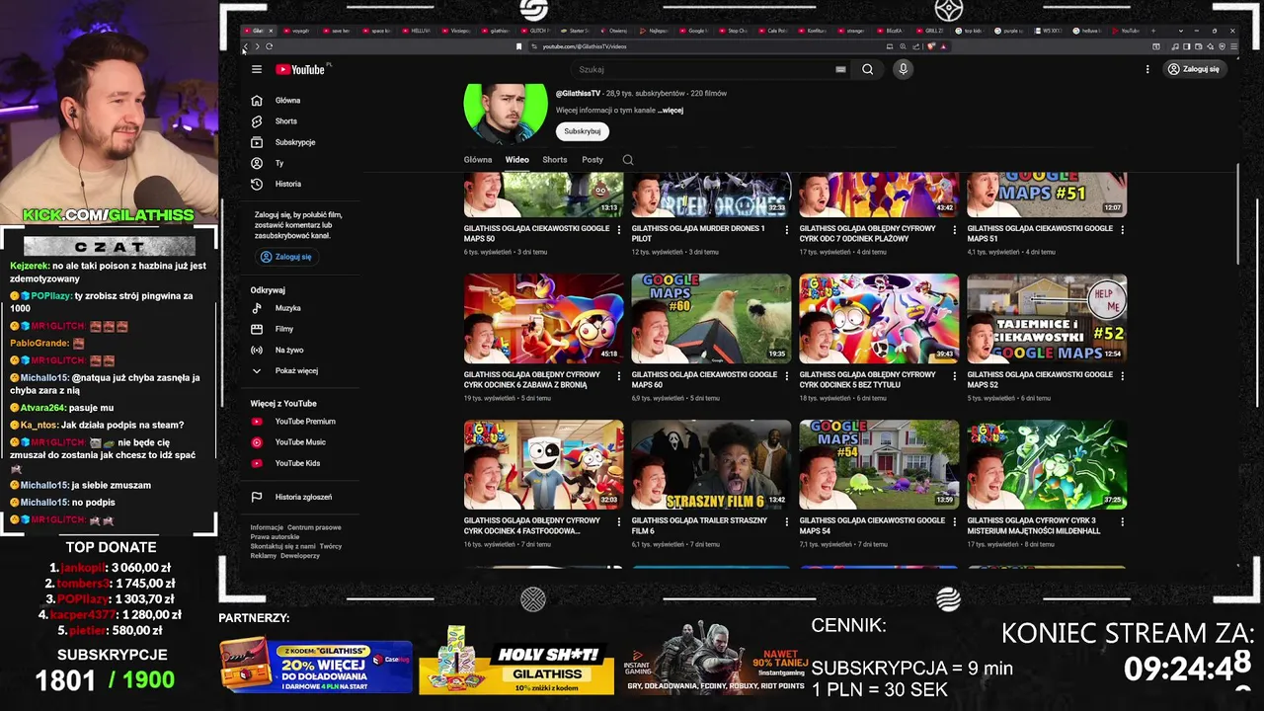Viewport: 1264px width, 711px height.
Task: Open Google Maps 60 video thumbnail
Action: (x=711, y=318)
